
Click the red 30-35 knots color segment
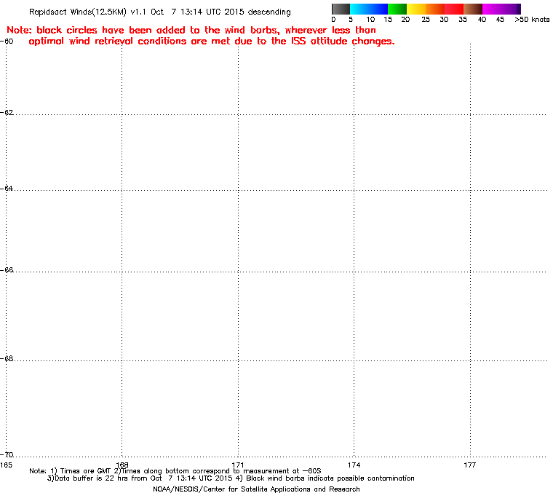pos(454,9)
